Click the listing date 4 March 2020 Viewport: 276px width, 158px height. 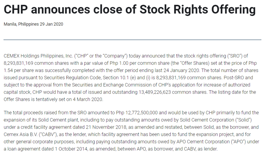(88, 99)
